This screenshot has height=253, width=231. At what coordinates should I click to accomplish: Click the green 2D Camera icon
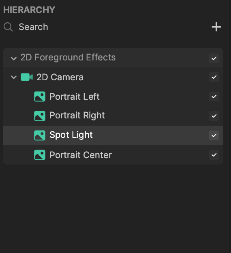27,77
